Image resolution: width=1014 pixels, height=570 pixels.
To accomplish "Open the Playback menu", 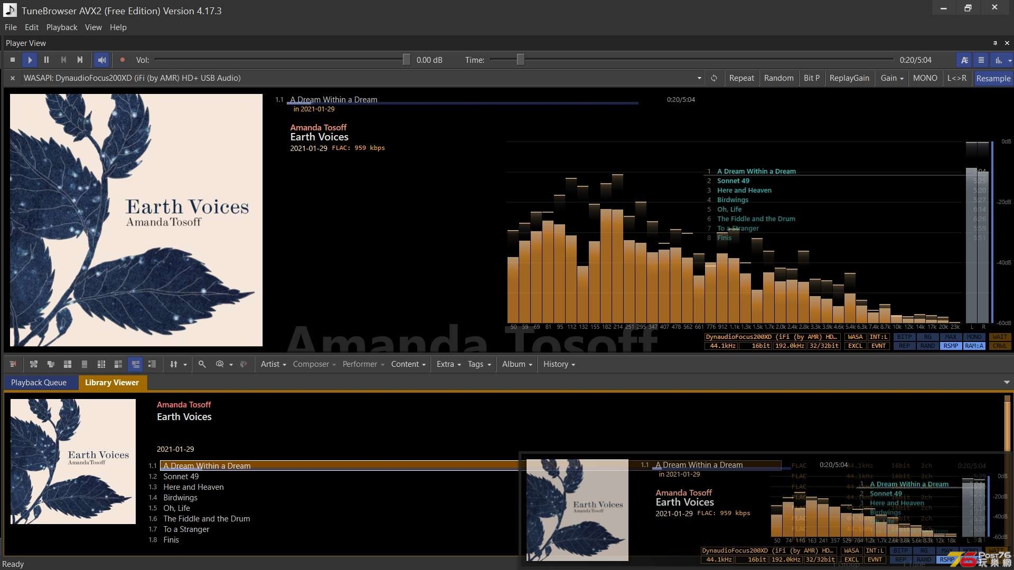I will [x=62, y=27].
